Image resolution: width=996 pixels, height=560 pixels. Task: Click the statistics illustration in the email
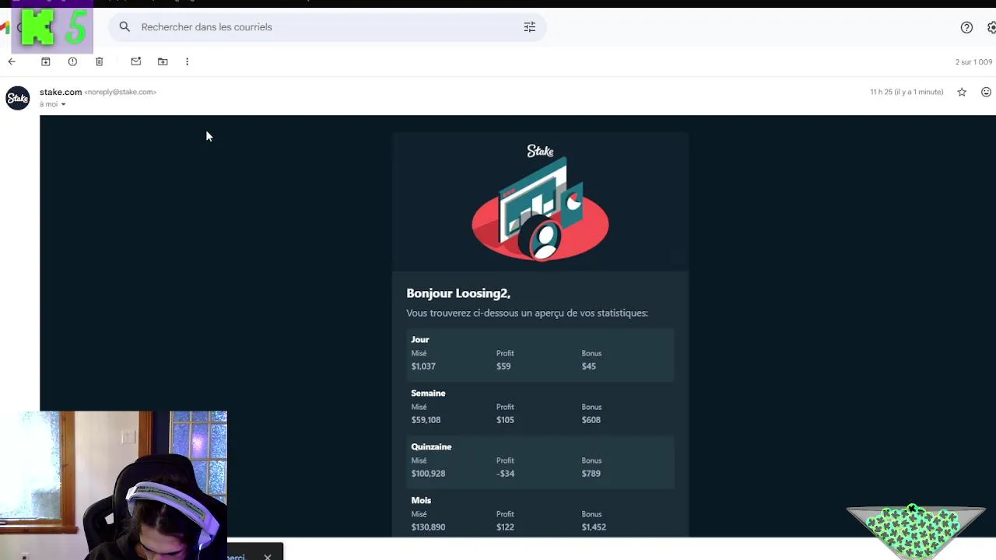(x=540, y=211)
